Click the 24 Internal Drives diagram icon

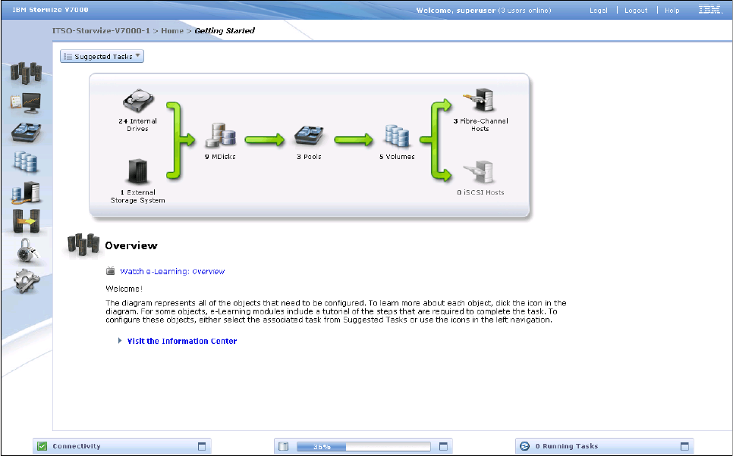point(138,101)
